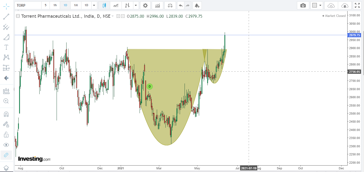The width and height of the screenshot is (364, 172).
Task: Select the 1M interval
Action: coord(76,5)
